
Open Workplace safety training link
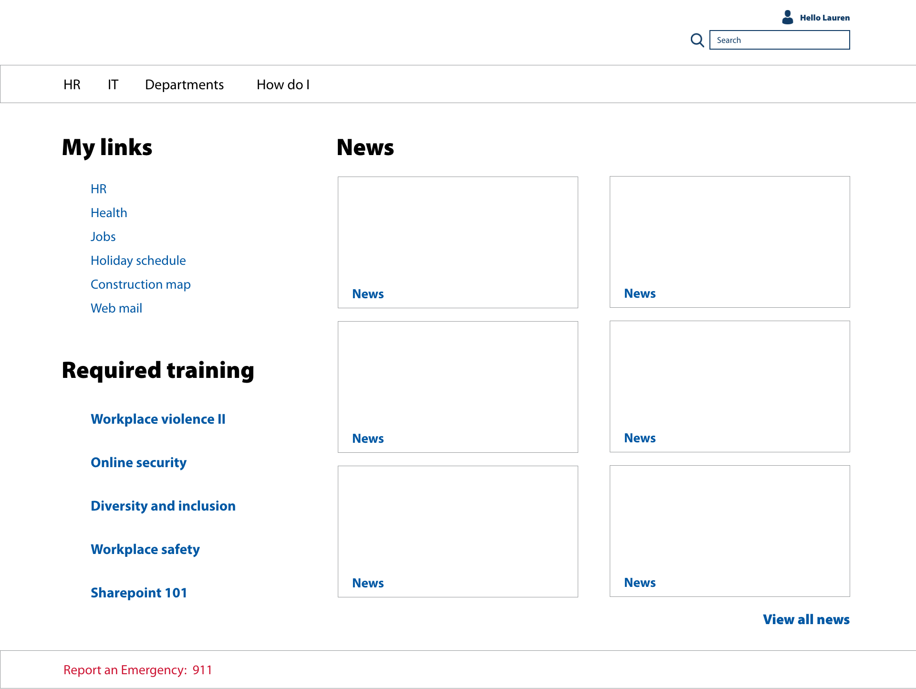point(145,549)
